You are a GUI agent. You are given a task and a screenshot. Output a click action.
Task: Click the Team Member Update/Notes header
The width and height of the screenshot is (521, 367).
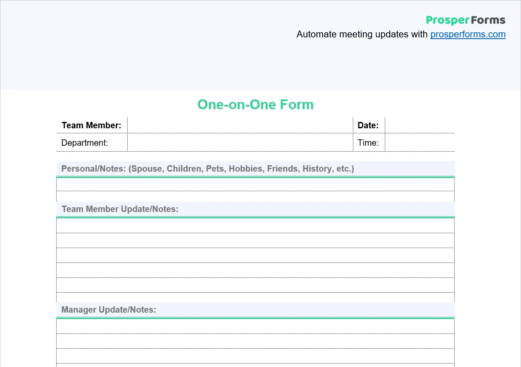click(255, 209)
